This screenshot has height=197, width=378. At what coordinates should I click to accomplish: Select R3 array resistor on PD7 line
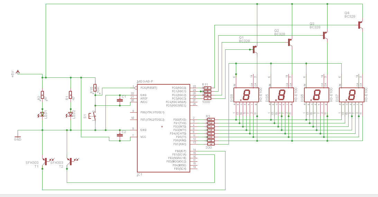pos(211,144)
